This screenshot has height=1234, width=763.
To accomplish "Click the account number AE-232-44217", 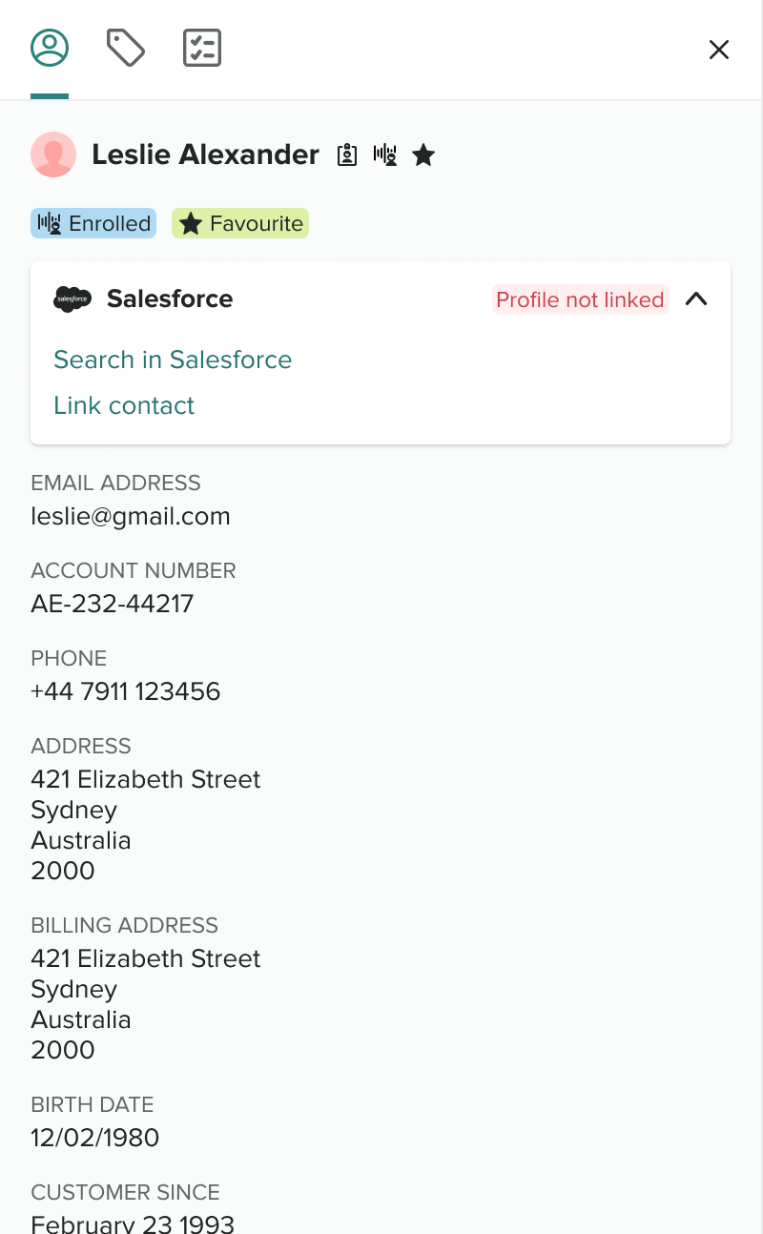I will [x=113, y=604].
